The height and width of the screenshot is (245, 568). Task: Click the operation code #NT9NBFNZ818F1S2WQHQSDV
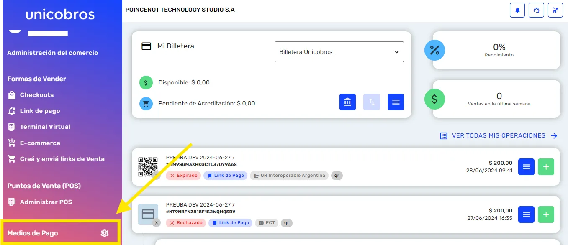pyautogui.click(x=201, y=212)
